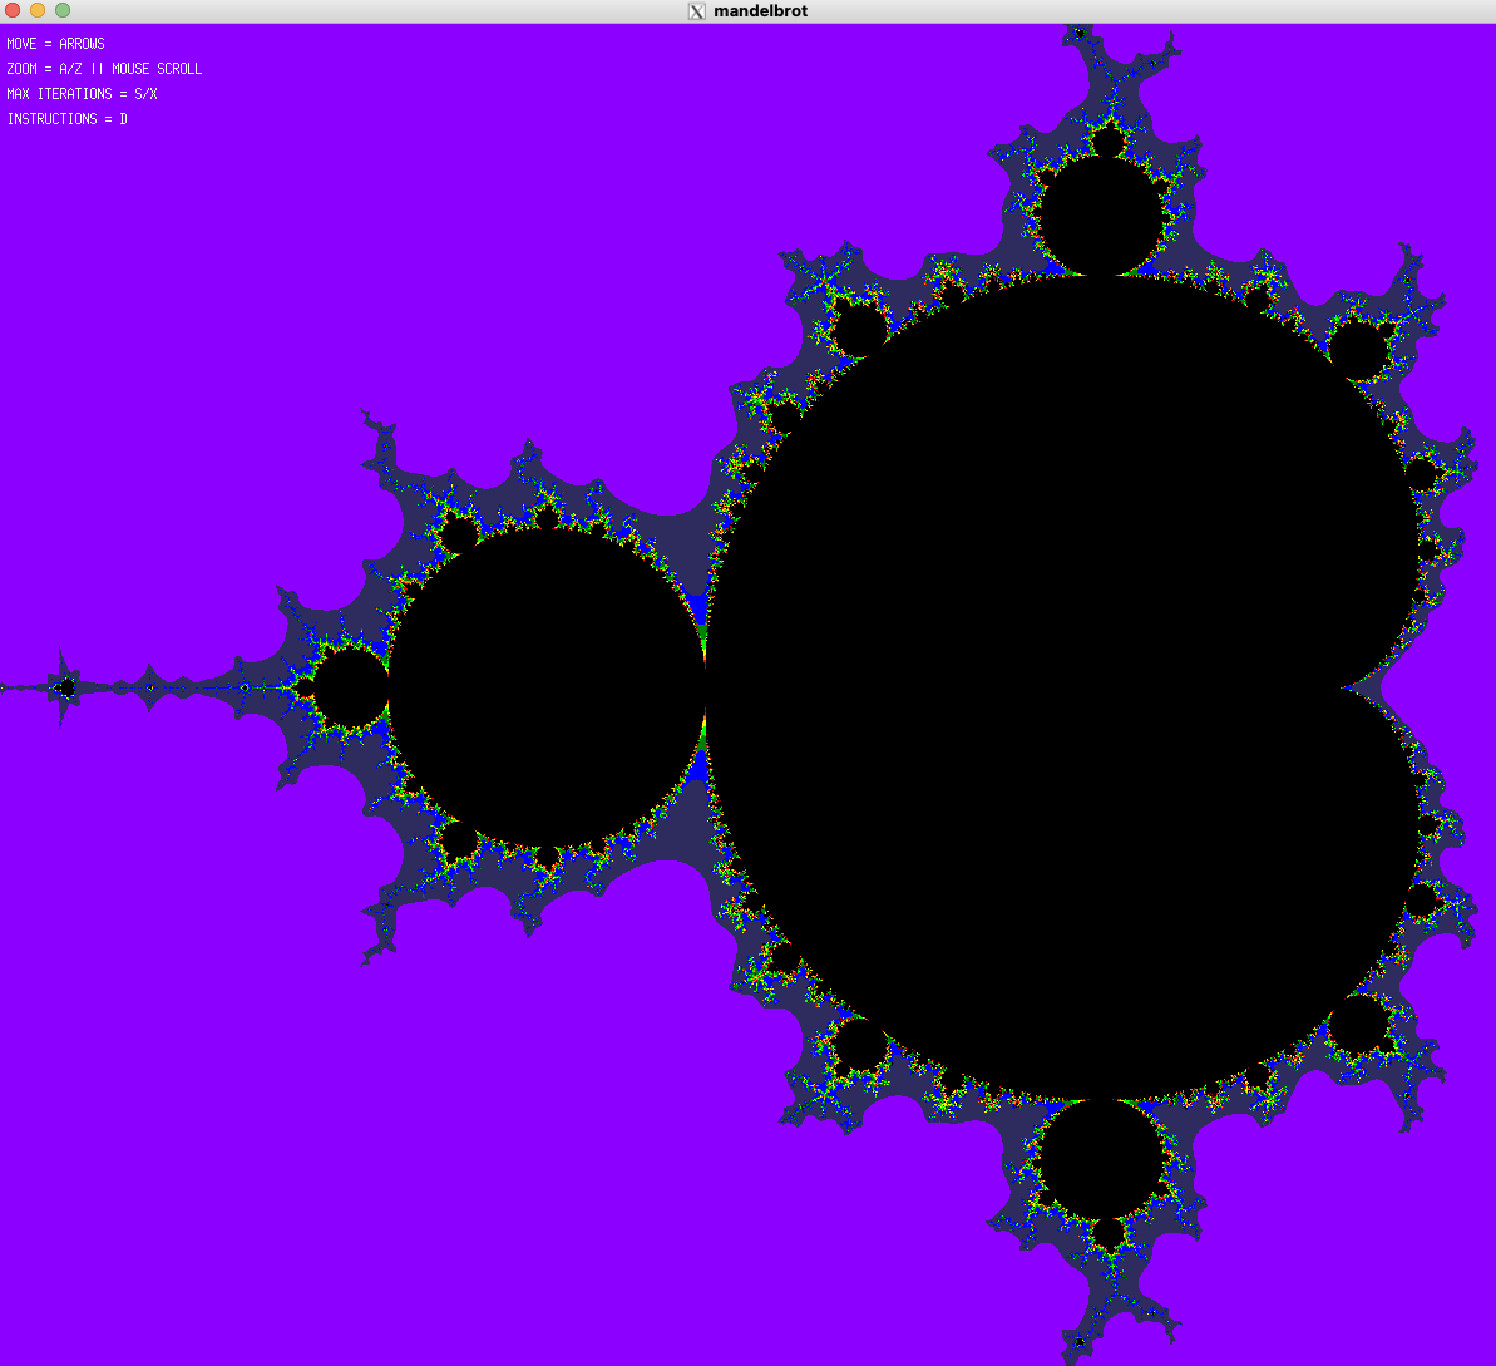1496x1366 pixels.
Task: Click the green maximize window button
Action: pos(63,11)
